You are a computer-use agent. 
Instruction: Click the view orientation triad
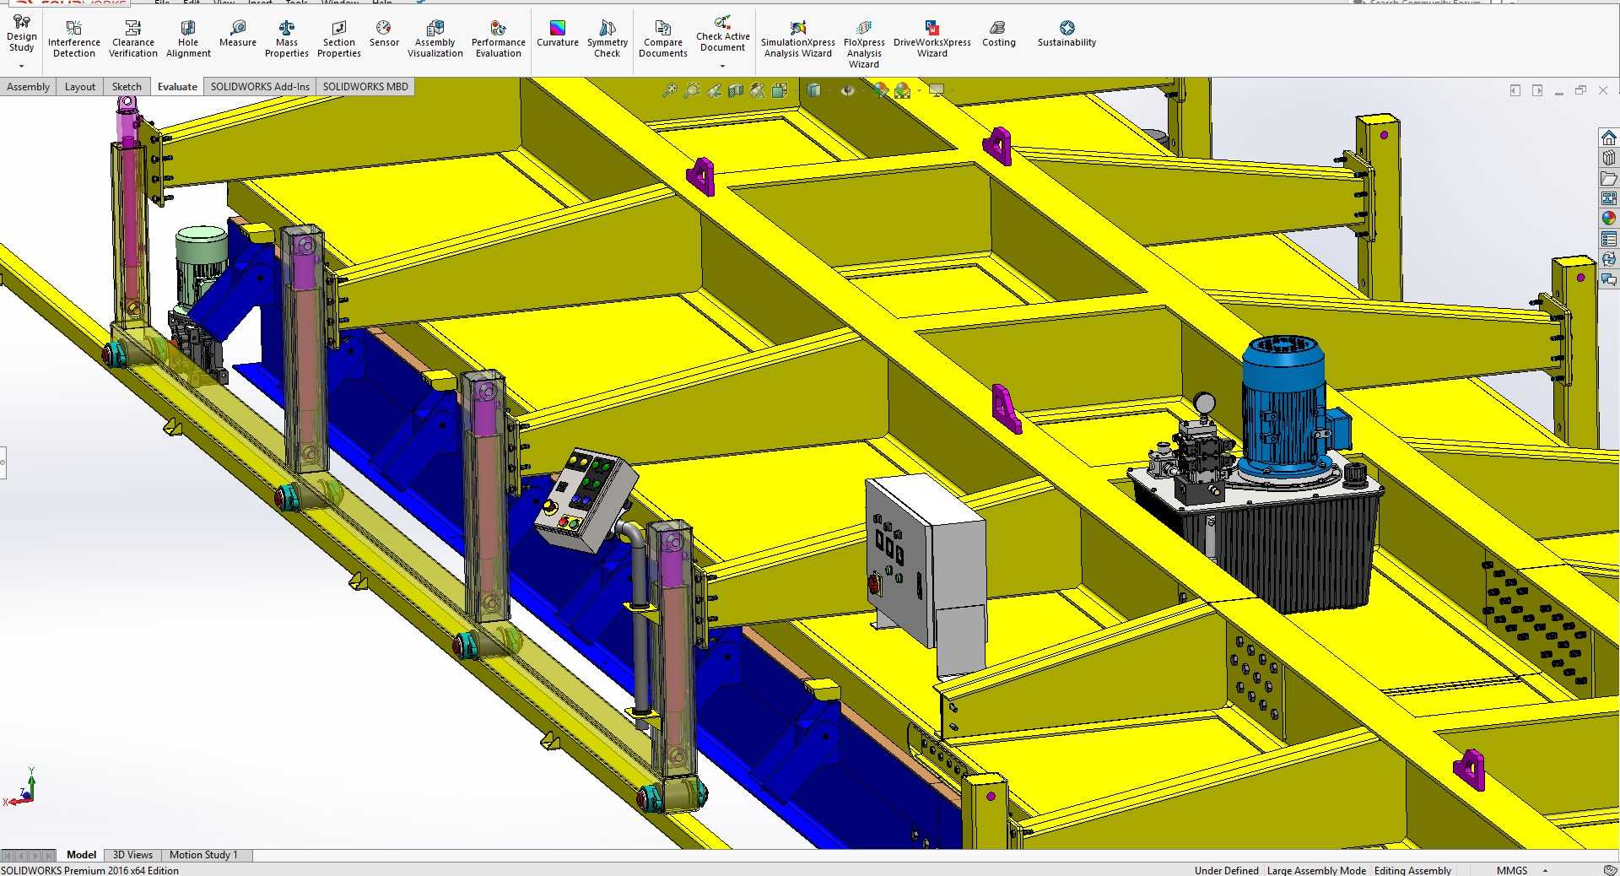(22, 788)
